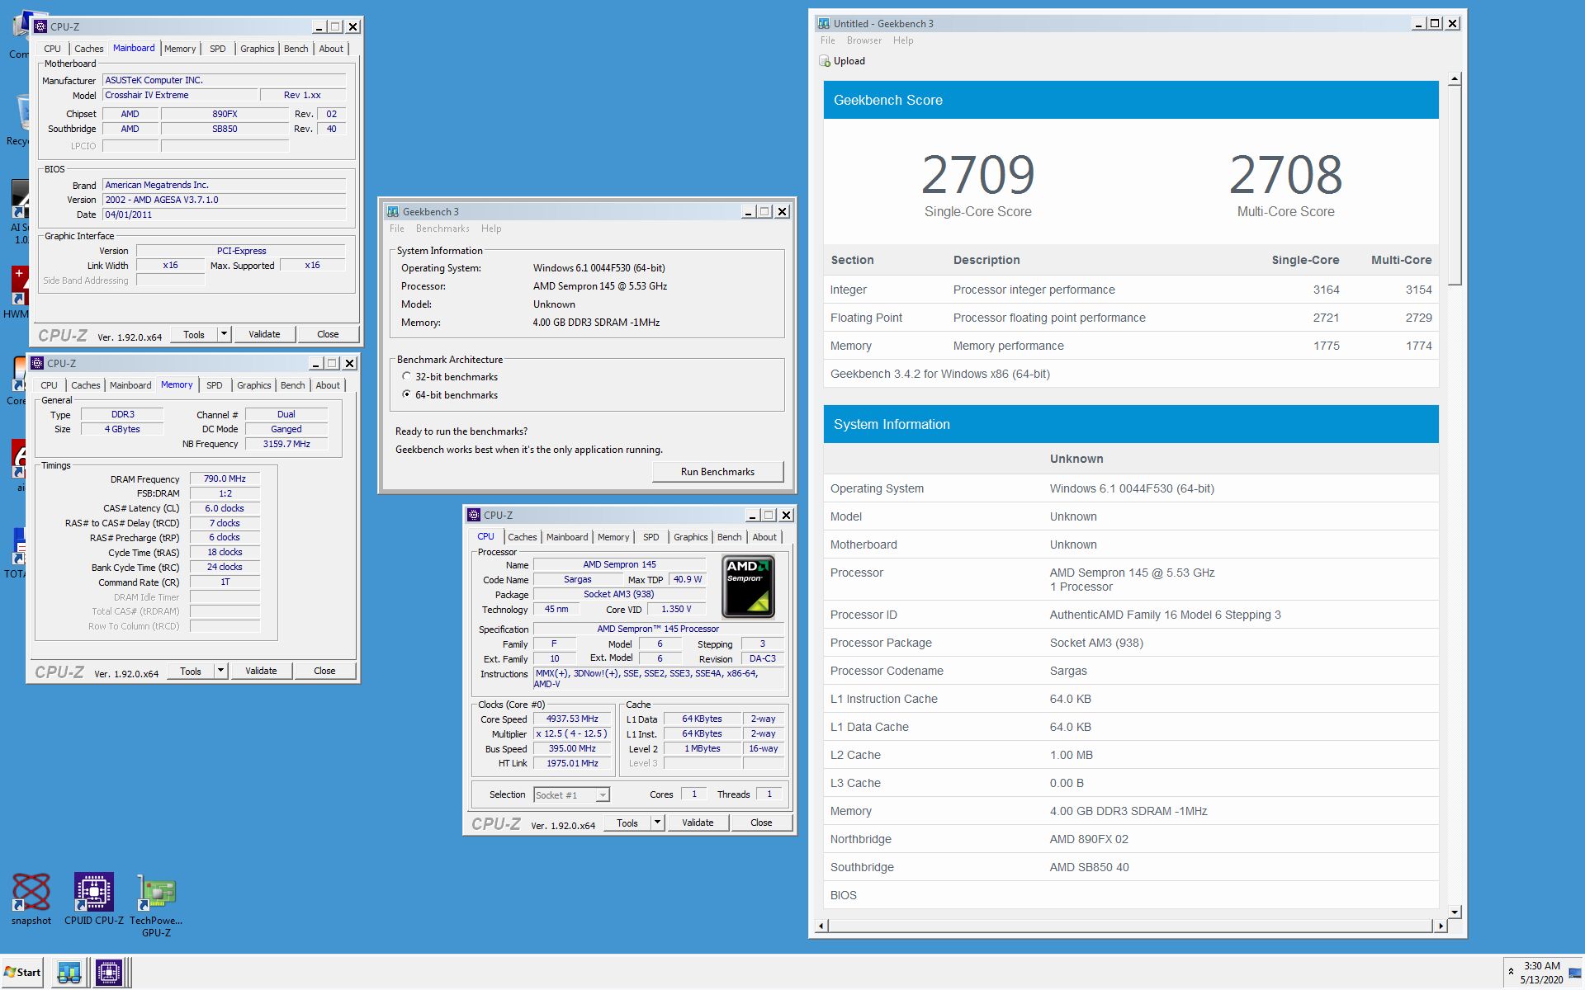The height and width of the screenshot is (990, 1585).
Task: Select 32-bit benchmarks radio option
Action: tap(406, 376)
